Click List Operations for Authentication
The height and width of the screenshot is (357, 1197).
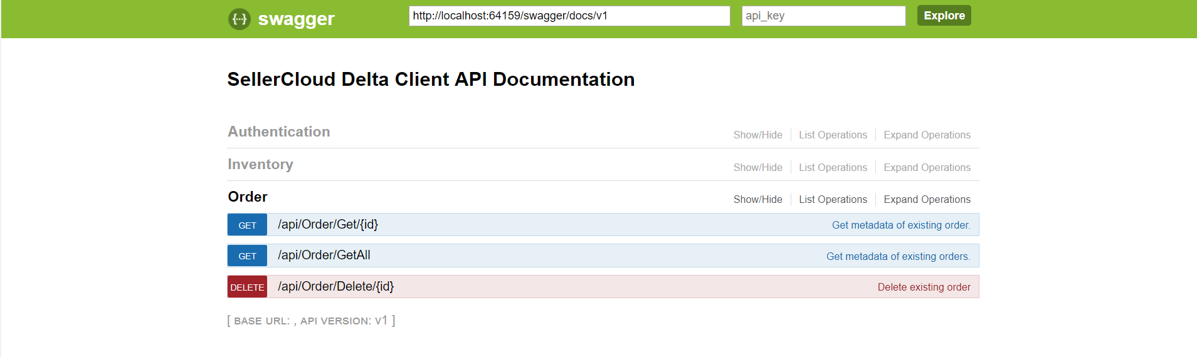tap(833, 135)
